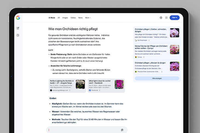
Task: Open 'Orchideen pflegen, pflanzen & düngen' link
Action: (x=150, y=63)
